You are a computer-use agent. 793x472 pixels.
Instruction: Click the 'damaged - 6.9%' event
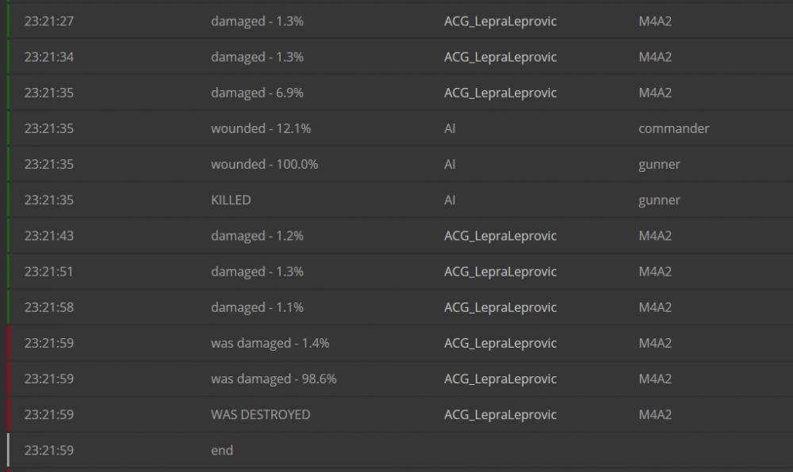coord(257,93)
